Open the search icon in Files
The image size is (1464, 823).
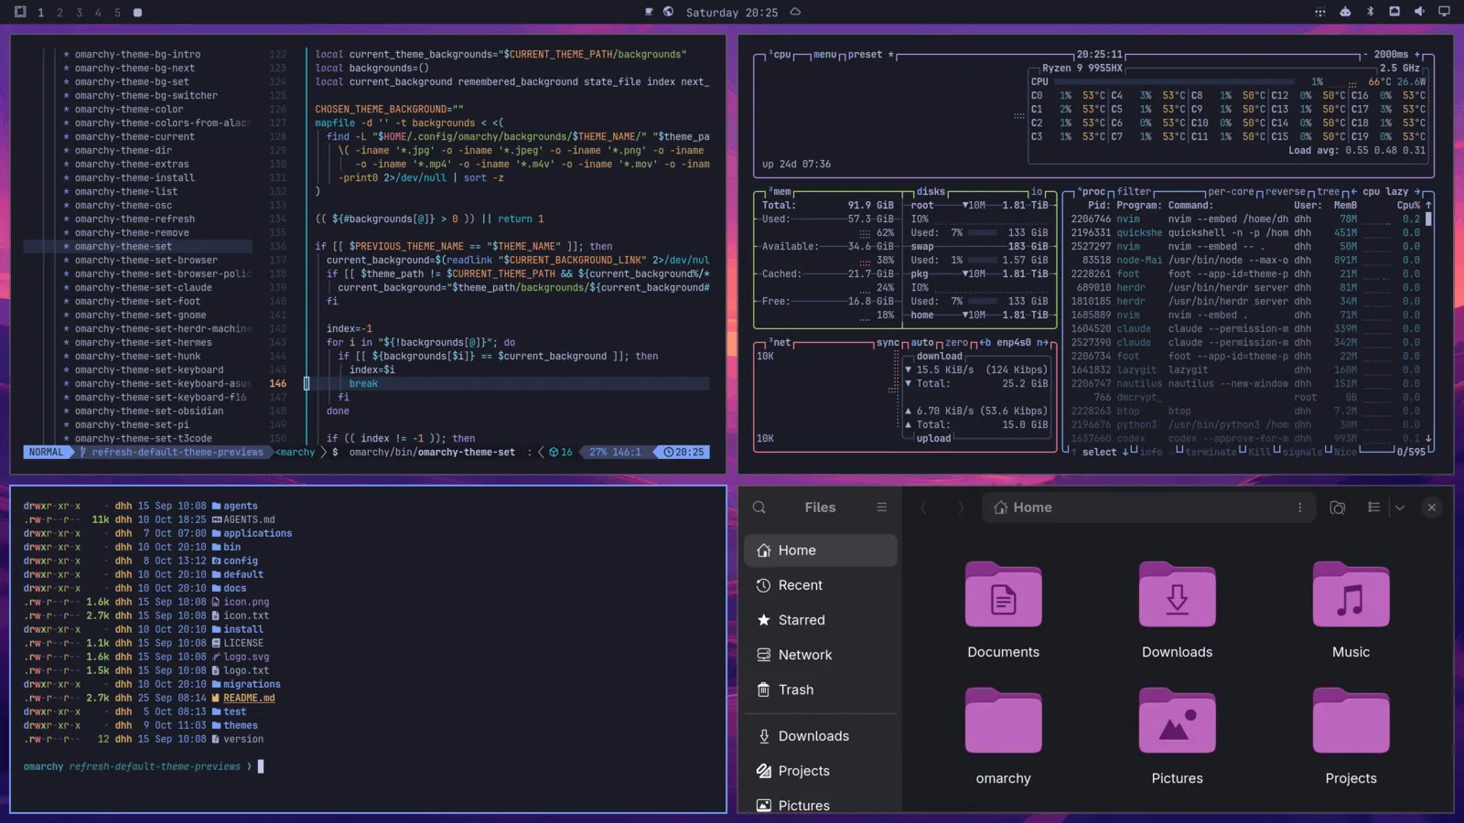point(759,508)
